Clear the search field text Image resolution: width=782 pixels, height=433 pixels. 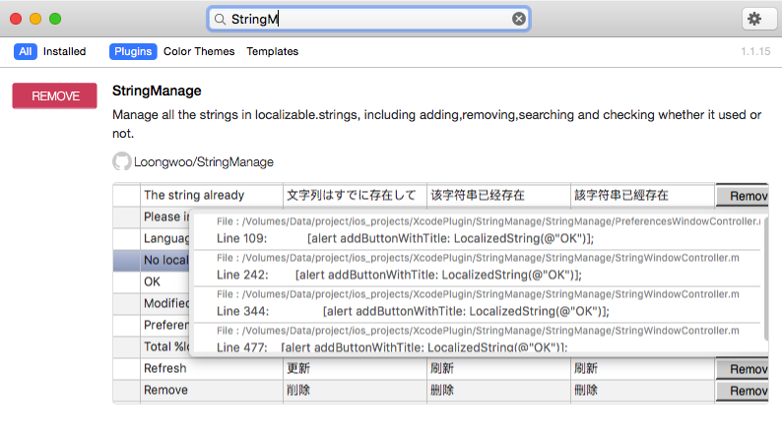[518, 19]
